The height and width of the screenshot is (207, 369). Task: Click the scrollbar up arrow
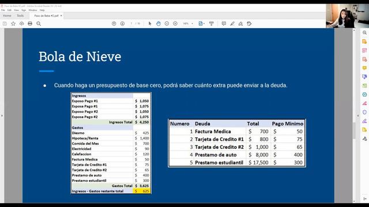(x=354, y=30)
